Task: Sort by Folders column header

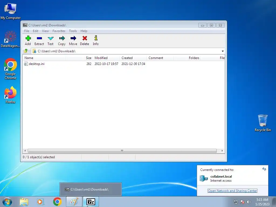Action: pyautogui.click(x=187, y=58)
